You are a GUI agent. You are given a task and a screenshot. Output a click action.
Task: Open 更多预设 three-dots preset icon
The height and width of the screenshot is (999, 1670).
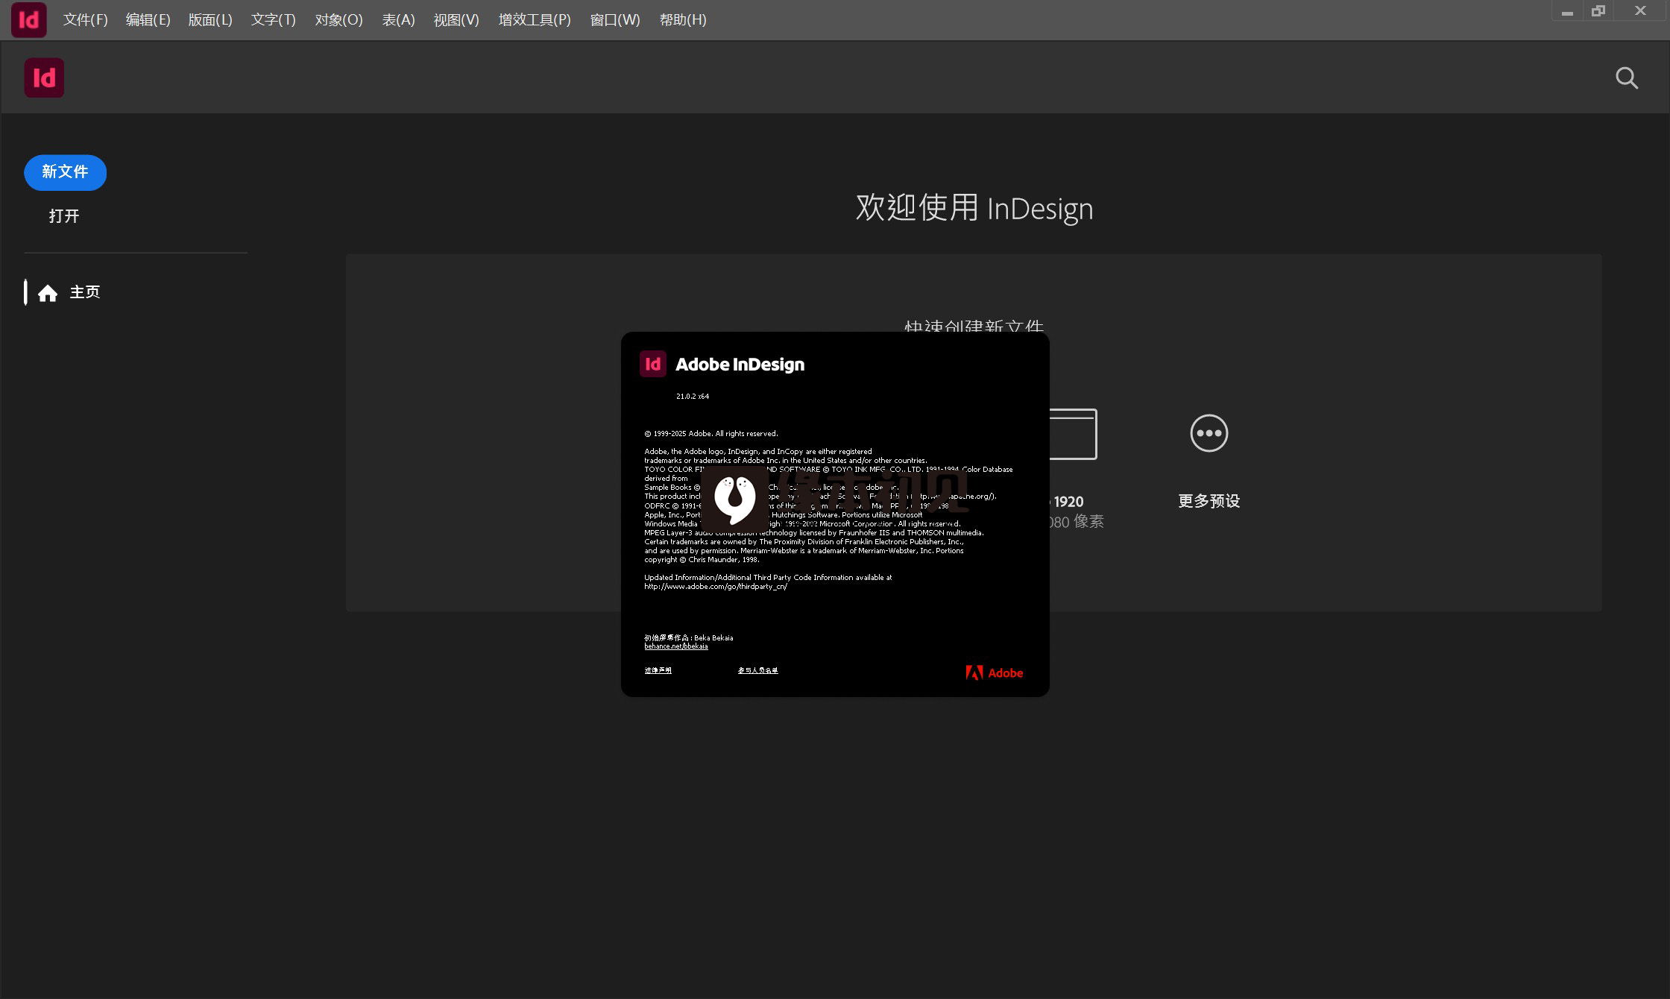[x=1209, y=433]
